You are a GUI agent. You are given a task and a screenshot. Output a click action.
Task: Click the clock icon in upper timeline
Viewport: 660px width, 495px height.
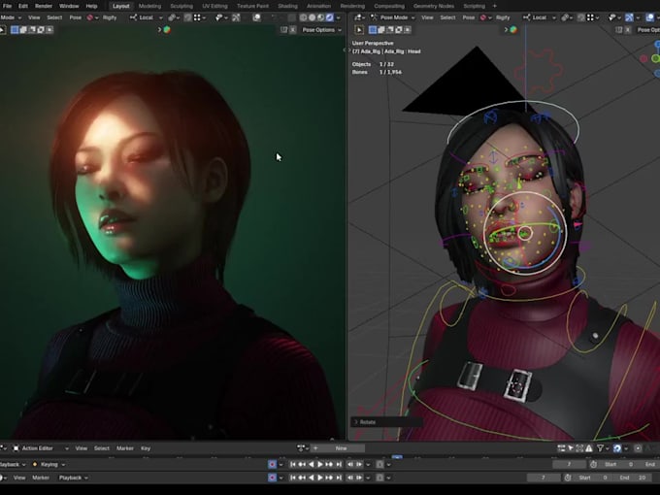(x=593, y=464)
